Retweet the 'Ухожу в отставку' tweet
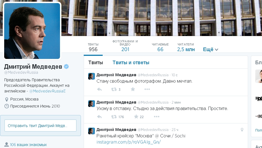262x148 pixels. click(x=114, y=117)
